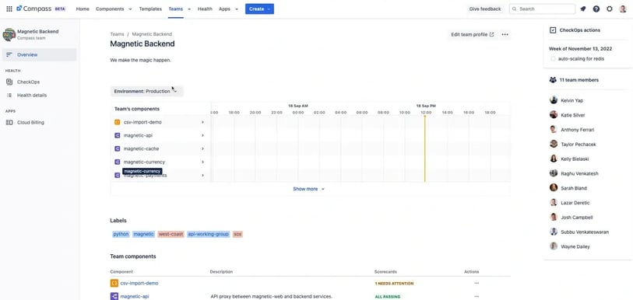Click the Teams breadcrumb link
This screenshot has width=633, height=300.
[117, 34]
